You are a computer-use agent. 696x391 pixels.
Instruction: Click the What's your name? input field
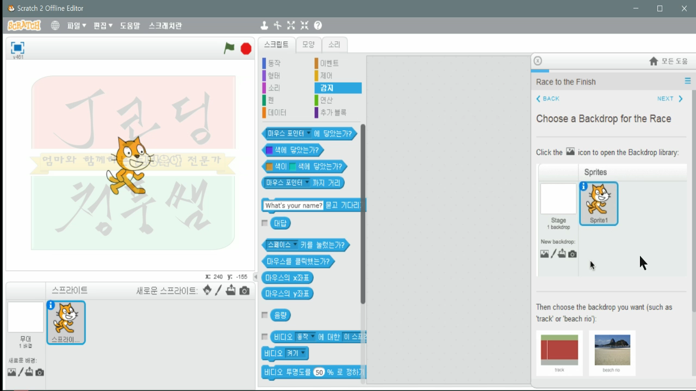tap(294, 205)
